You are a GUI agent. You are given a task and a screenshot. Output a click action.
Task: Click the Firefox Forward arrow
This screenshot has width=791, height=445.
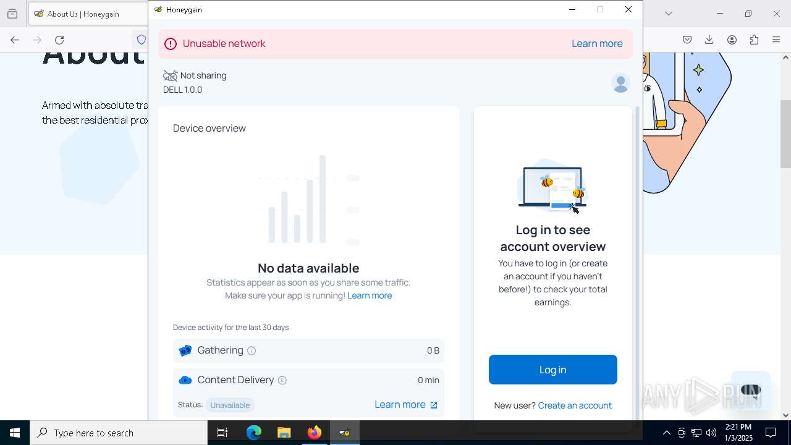point(37,40)
